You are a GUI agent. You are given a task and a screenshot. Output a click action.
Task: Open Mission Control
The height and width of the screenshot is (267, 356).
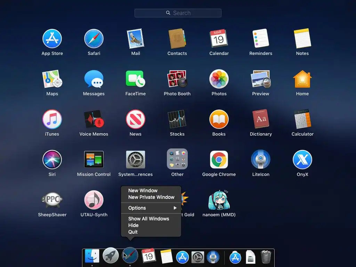(94, 159)
